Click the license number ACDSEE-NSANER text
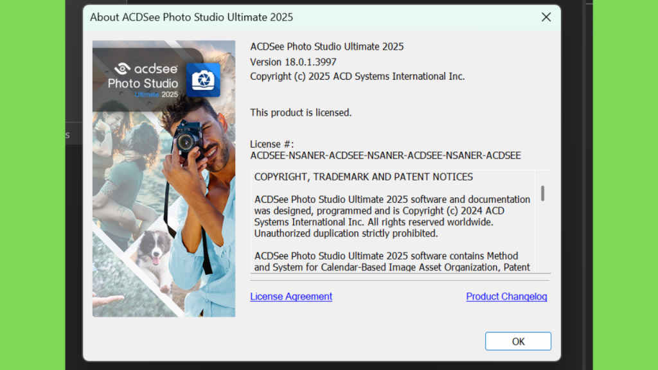 click(386, 155)
